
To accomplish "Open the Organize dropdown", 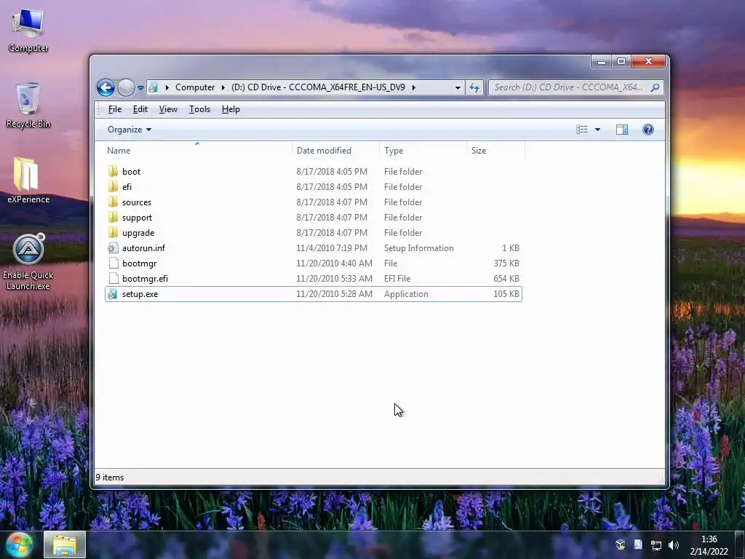I will [130, 130].
